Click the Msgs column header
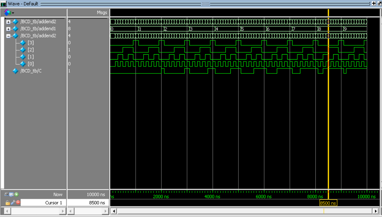 (x=102, y=12)
